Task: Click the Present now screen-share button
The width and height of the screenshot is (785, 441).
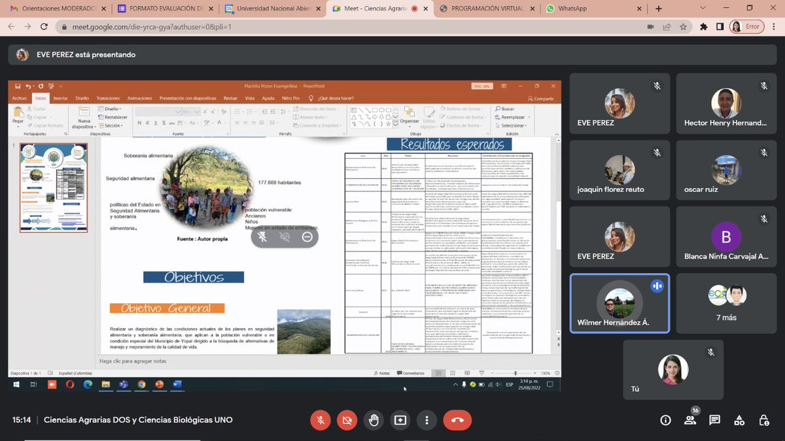Action: [400, 420]
